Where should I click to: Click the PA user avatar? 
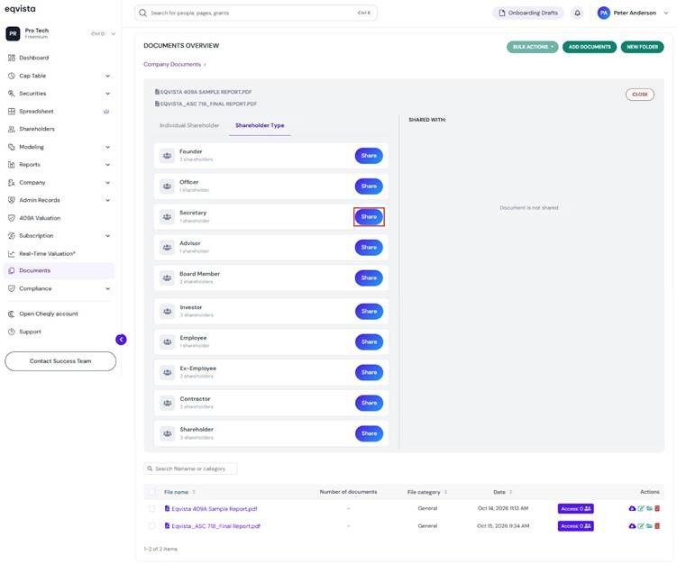click(604, 13)
